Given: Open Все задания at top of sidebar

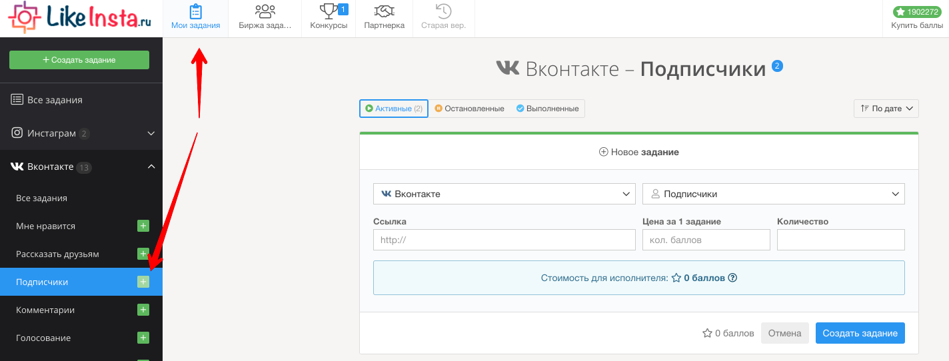Looking at the screenshot, I should 81,100.
